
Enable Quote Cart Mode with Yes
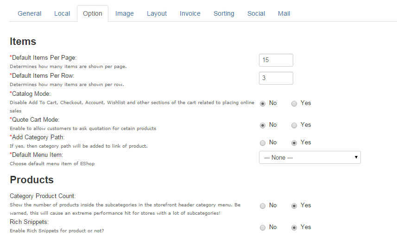(294, 125)
